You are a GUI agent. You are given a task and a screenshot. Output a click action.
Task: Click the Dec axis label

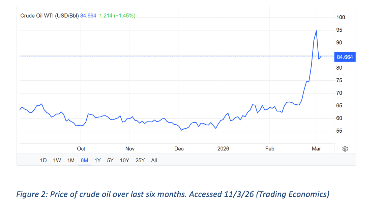tap(179, 148)
